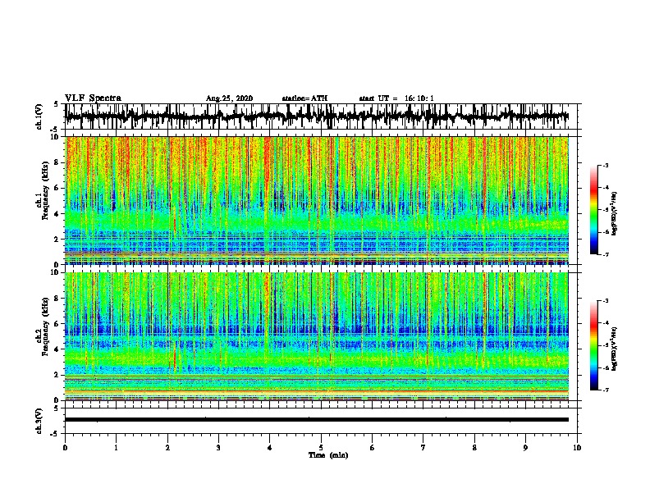Click time axis tick label "1"
The height and width of the screenshot is (502, 650).
(x=116, y=448)
